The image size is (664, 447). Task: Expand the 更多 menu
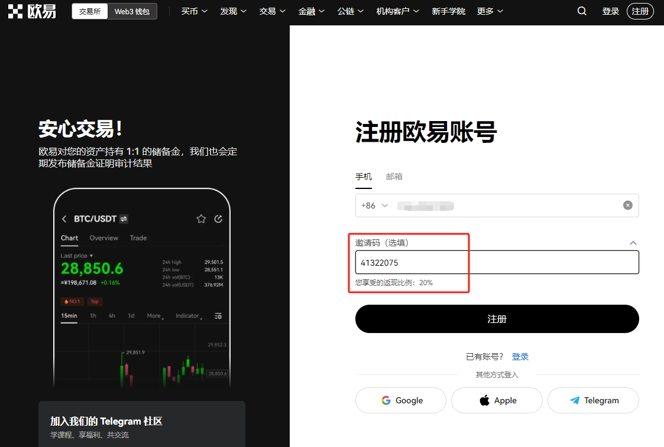490,11
